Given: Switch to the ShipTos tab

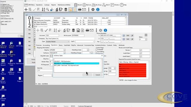Looking at the screenshot, I should click(73, 45).
